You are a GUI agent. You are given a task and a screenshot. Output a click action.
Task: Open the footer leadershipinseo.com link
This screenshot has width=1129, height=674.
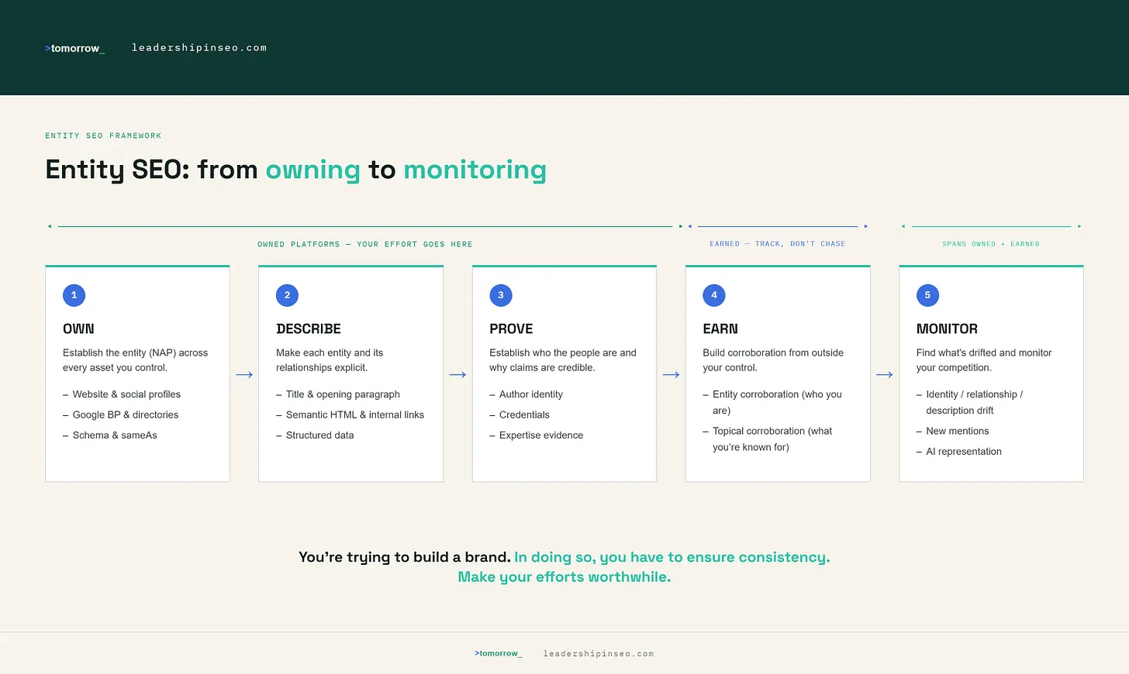coord(599,654)
